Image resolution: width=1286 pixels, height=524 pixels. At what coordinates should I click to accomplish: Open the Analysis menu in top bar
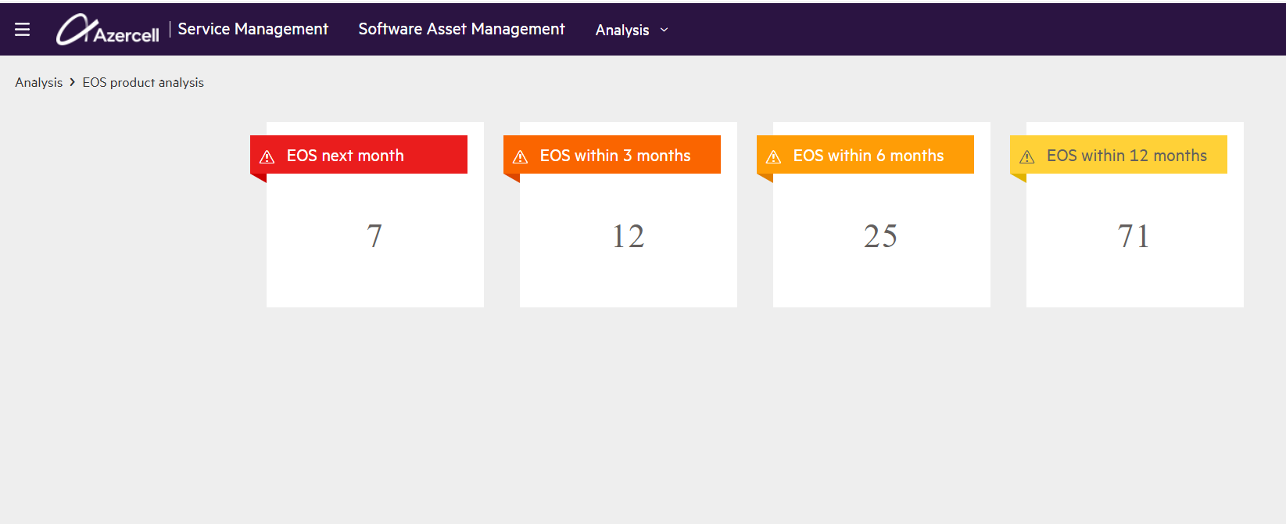click(x=622, y=30)
